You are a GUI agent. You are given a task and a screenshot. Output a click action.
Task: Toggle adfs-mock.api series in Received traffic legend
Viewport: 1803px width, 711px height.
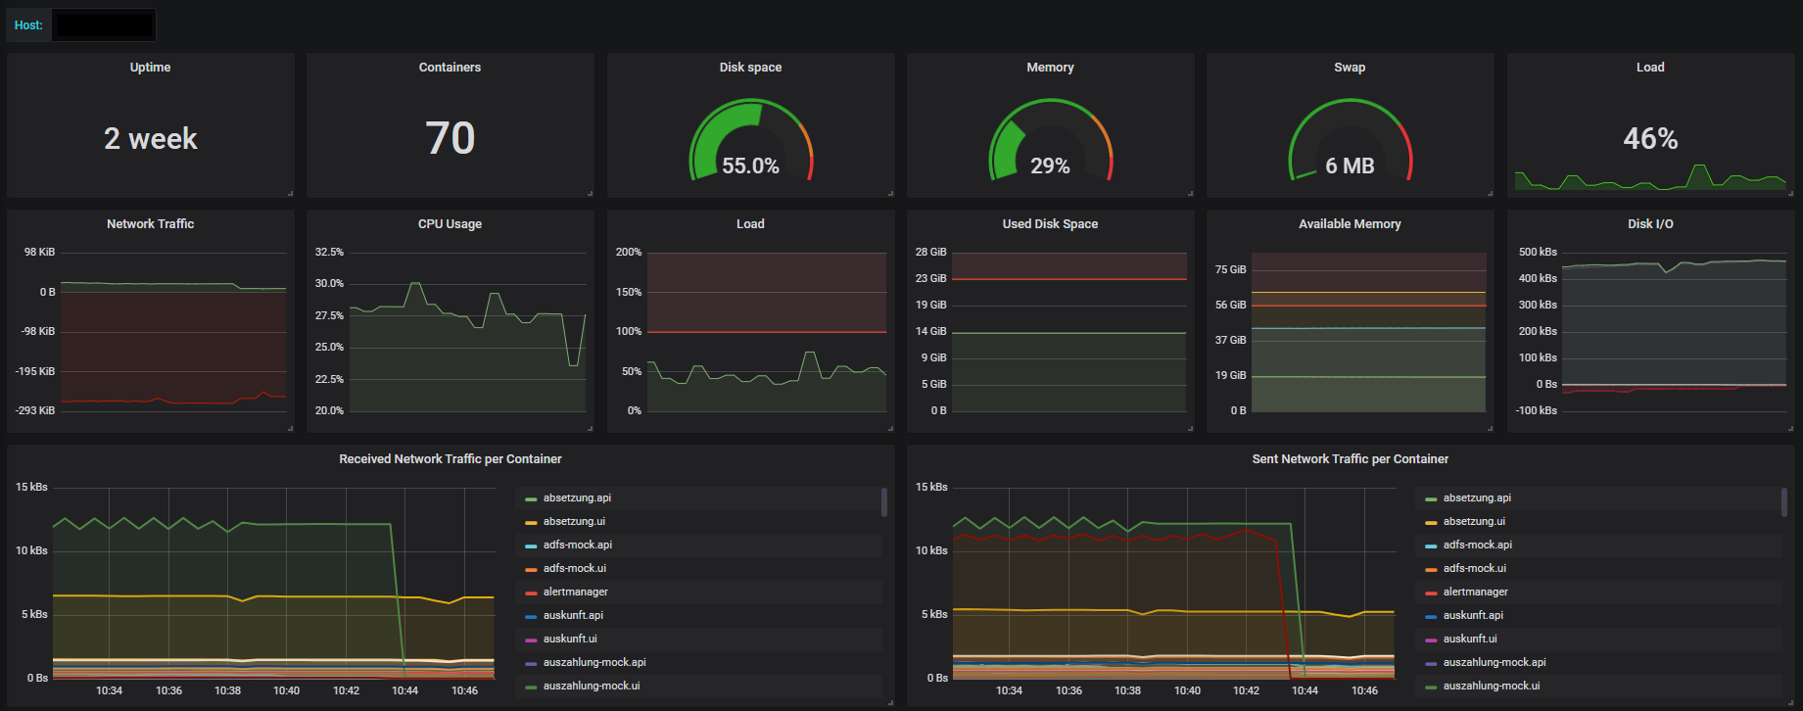(x=578, y=545)
